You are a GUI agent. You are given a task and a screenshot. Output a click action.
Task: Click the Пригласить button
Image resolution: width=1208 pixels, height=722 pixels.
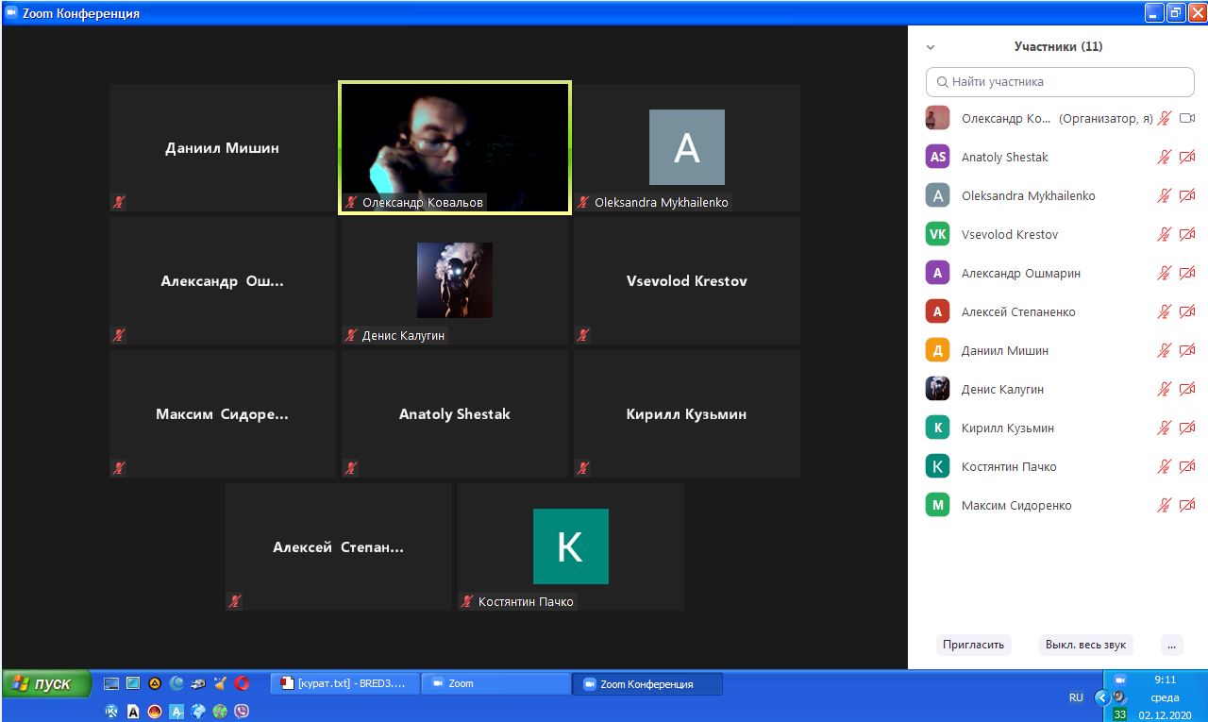[973, 646]
